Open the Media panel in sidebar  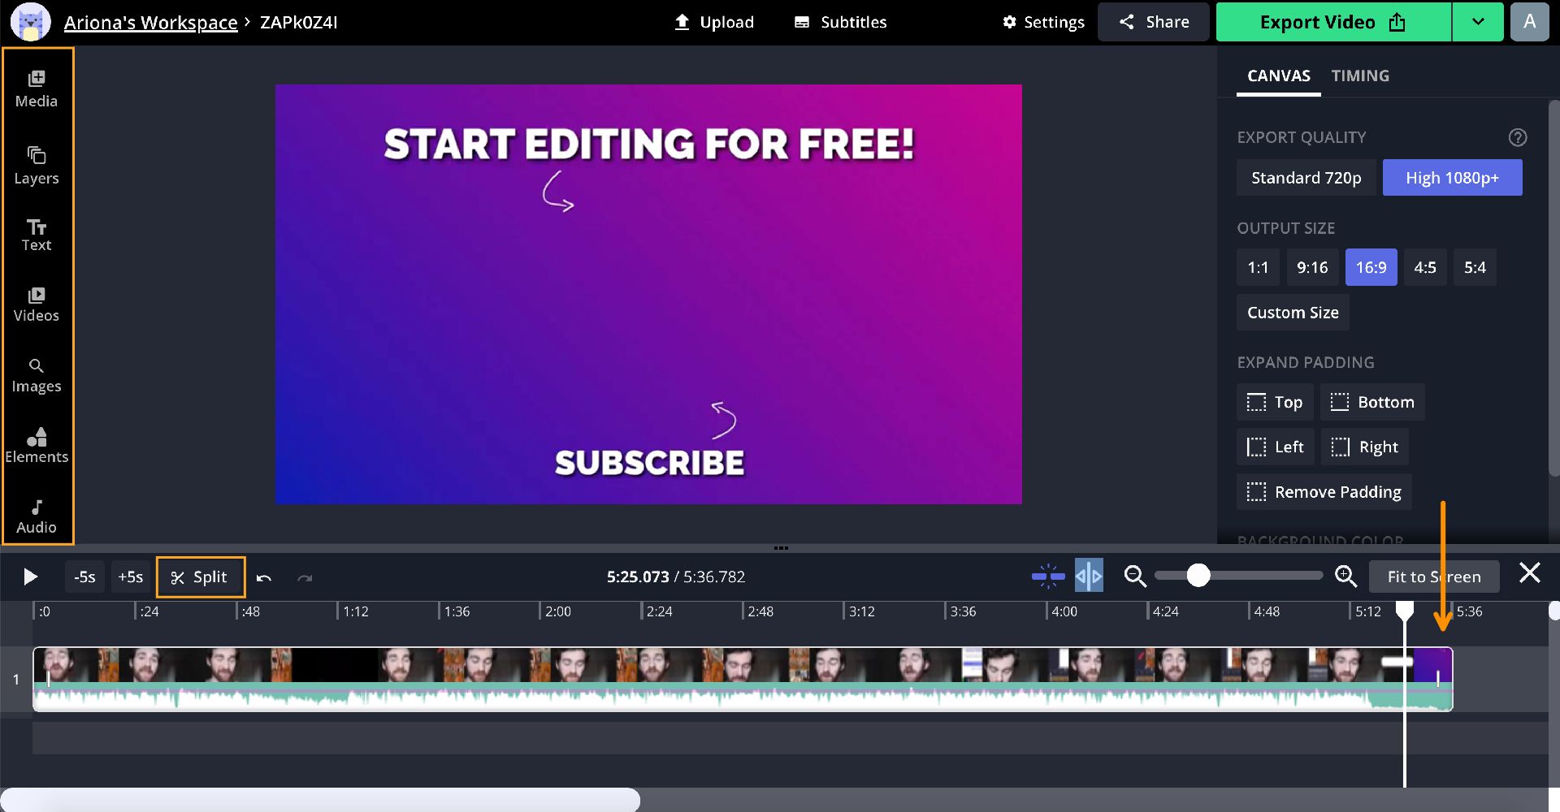[37, 89]
